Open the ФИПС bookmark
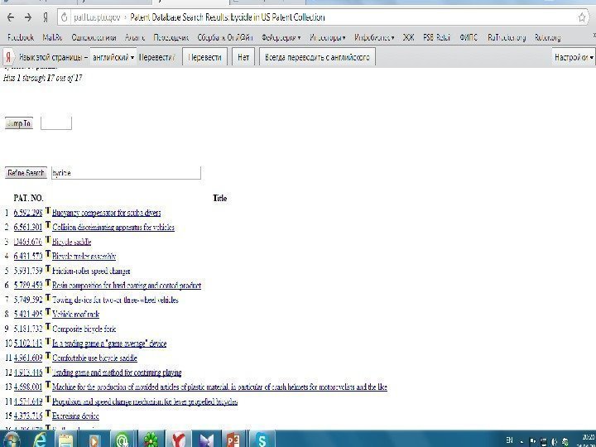This screenshot has height=447, width=596. point(469,37)
